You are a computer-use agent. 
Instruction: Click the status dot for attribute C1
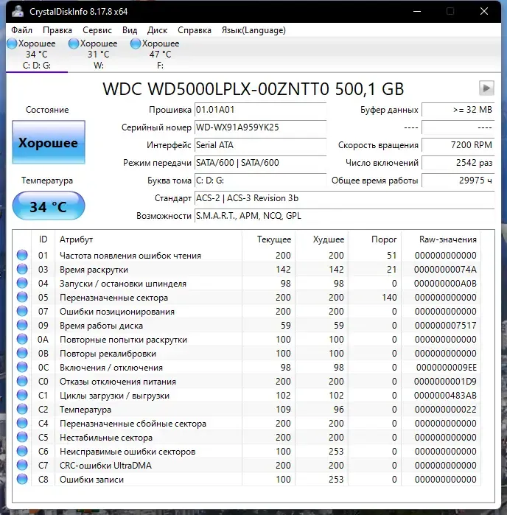click(22, 395)
